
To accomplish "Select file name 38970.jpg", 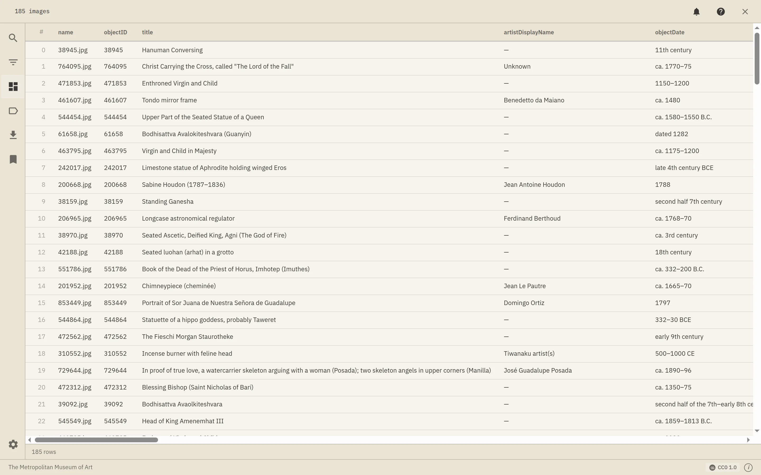I will 73,235.
